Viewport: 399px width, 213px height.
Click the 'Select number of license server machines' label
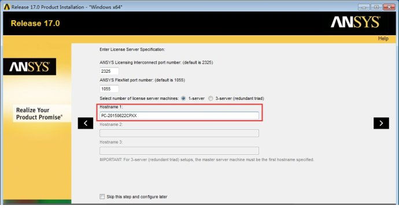[139, 99]
